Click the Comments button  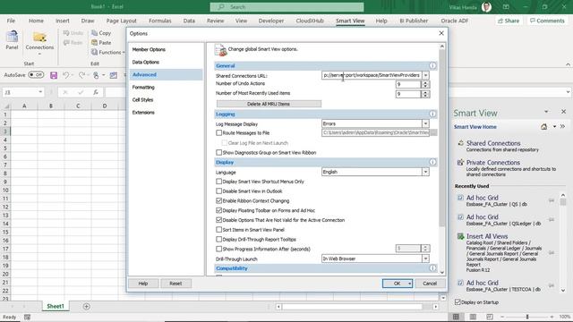547,21
